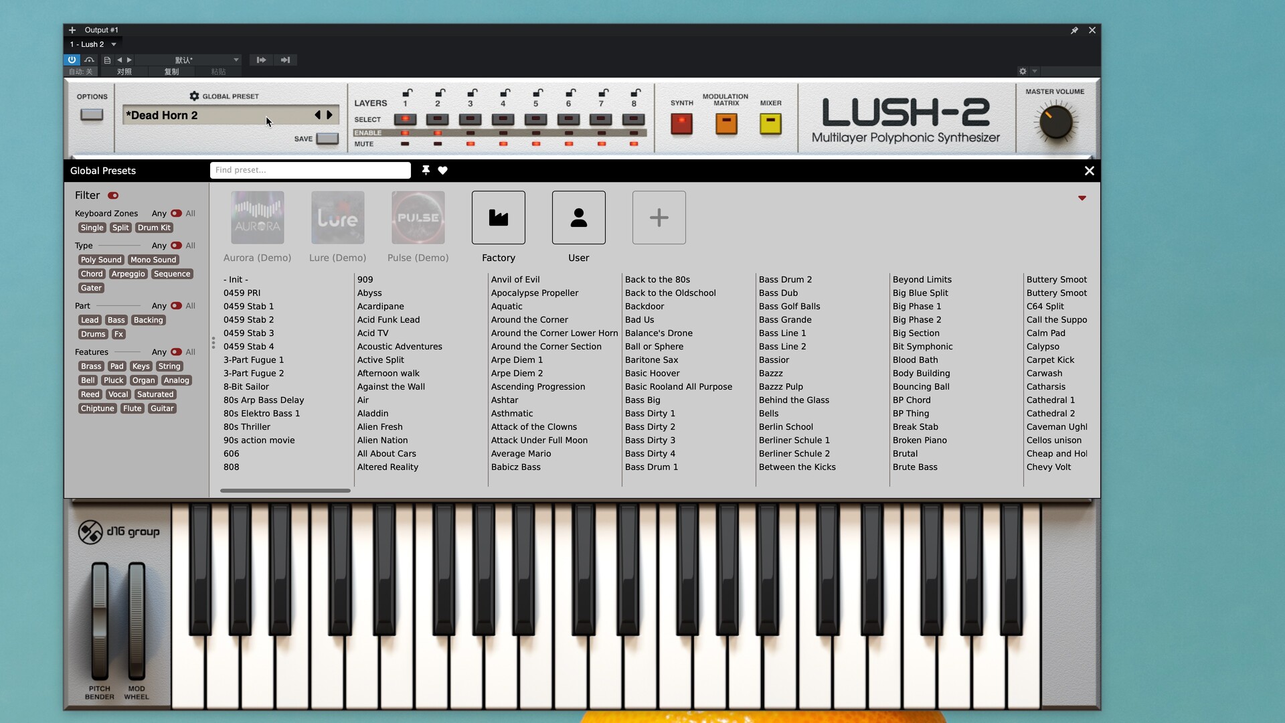Screen dimensions: 1285x723
Task: Mute layer 5
Action: (x=536, y=144)
